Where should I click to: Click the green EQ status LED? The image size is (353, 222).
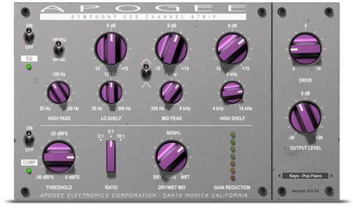29,67
